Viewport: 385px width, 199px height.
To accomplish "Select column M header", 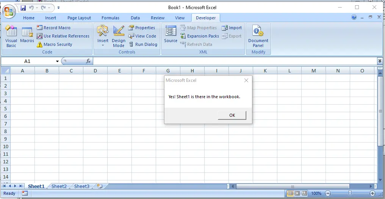I will pos(313,71).
